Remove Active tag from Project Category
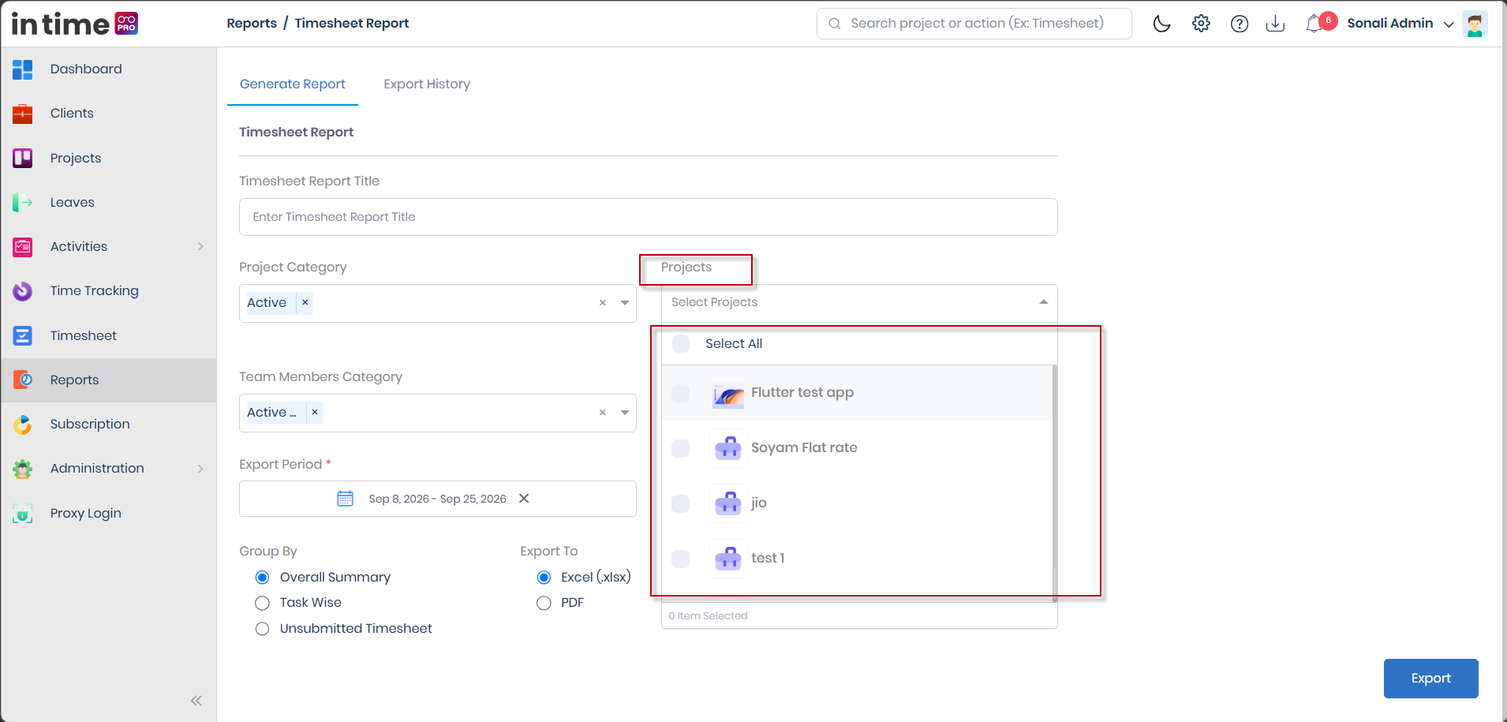Image resolution: width=1507 pixels, height=722 pixels. (x=305, y=303)
